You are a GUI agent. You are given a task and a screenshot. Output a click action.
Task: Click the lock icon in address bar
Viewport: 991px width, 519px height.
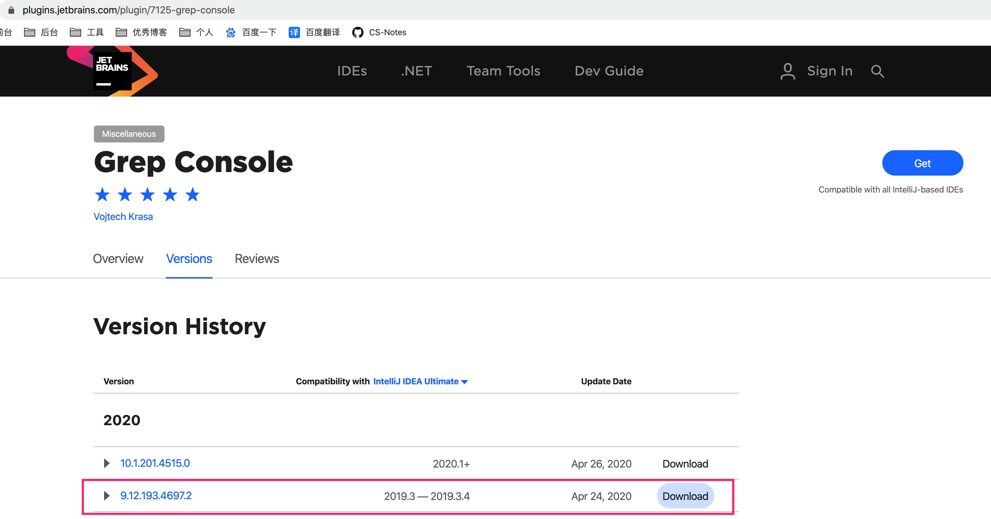[x=11, y=10]
